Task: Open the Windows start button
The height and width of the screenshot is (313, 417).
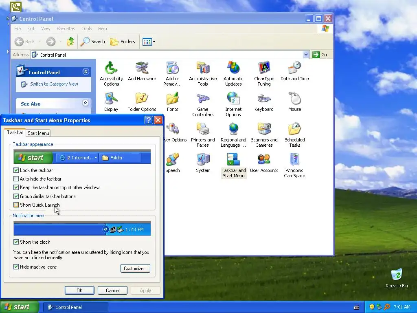Action: [x=20, y=307]
